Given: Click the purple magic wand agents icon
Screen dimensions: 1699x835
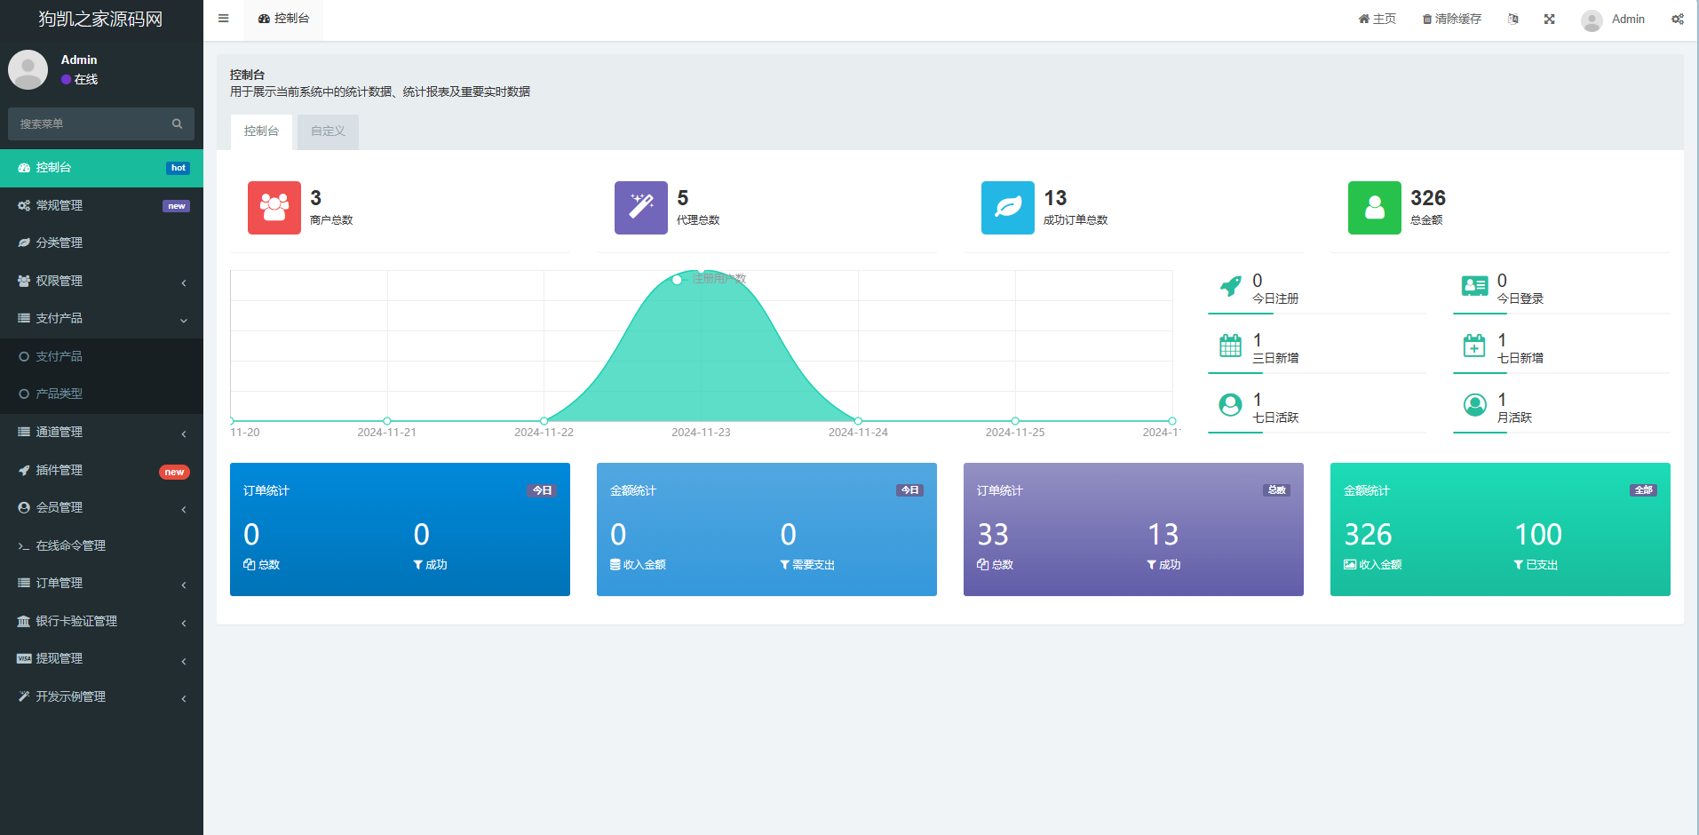Looking at the screenshot, I should (x=640, y=208).
